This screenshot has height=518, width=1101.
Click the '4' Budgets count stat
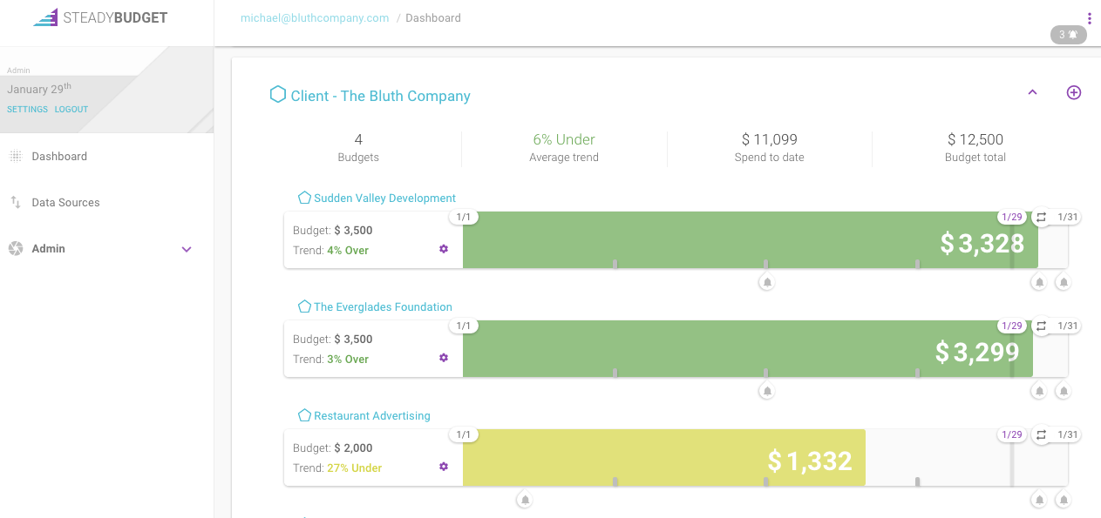pyautogui.click(x=358, y=139)
